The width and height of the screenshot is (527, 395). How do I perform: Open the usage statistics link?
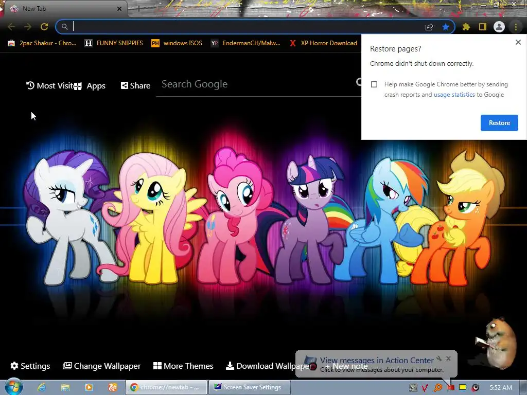pyautogui.click(x=454, y=95)
